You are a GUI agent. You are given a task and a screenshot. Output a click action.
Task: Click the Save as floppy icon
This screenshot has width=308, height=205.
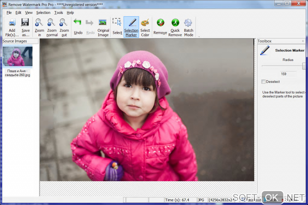pos(25,23)
